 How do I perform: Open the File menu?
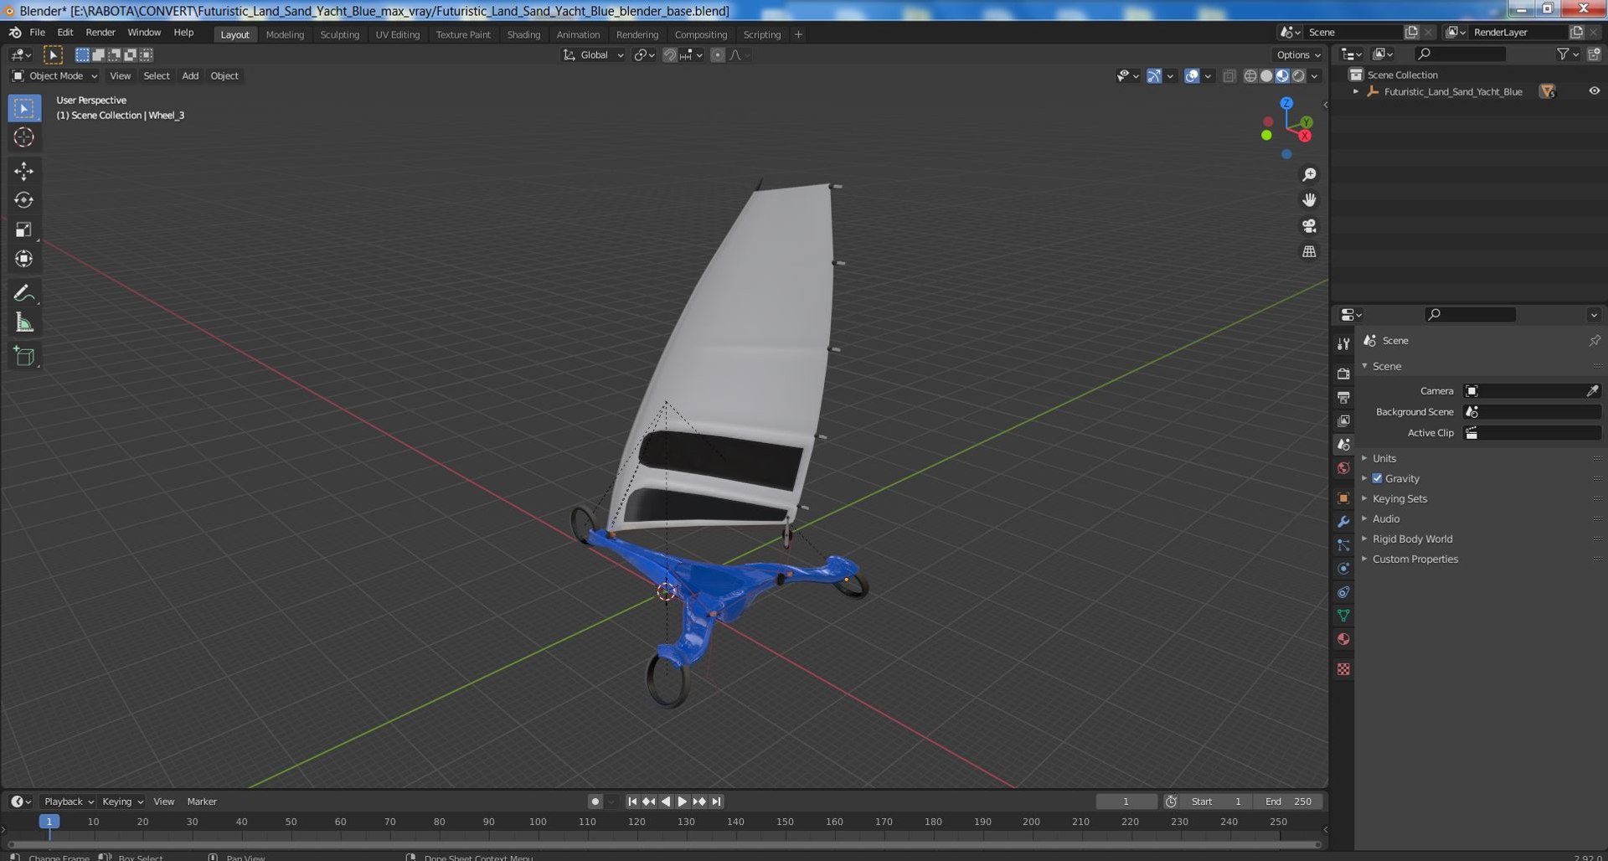pyautogui.click(x=38, y=32)
